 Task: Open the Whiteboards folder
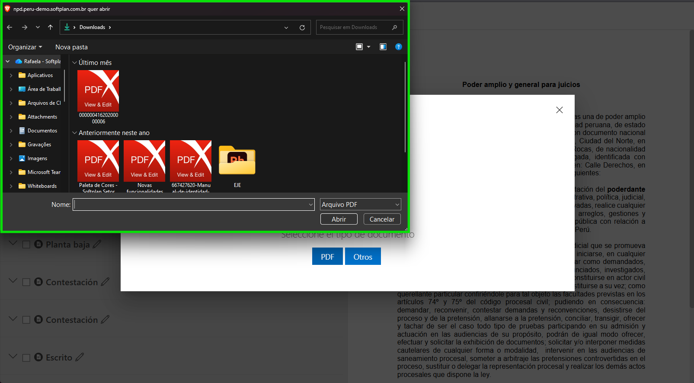[38, 186]
